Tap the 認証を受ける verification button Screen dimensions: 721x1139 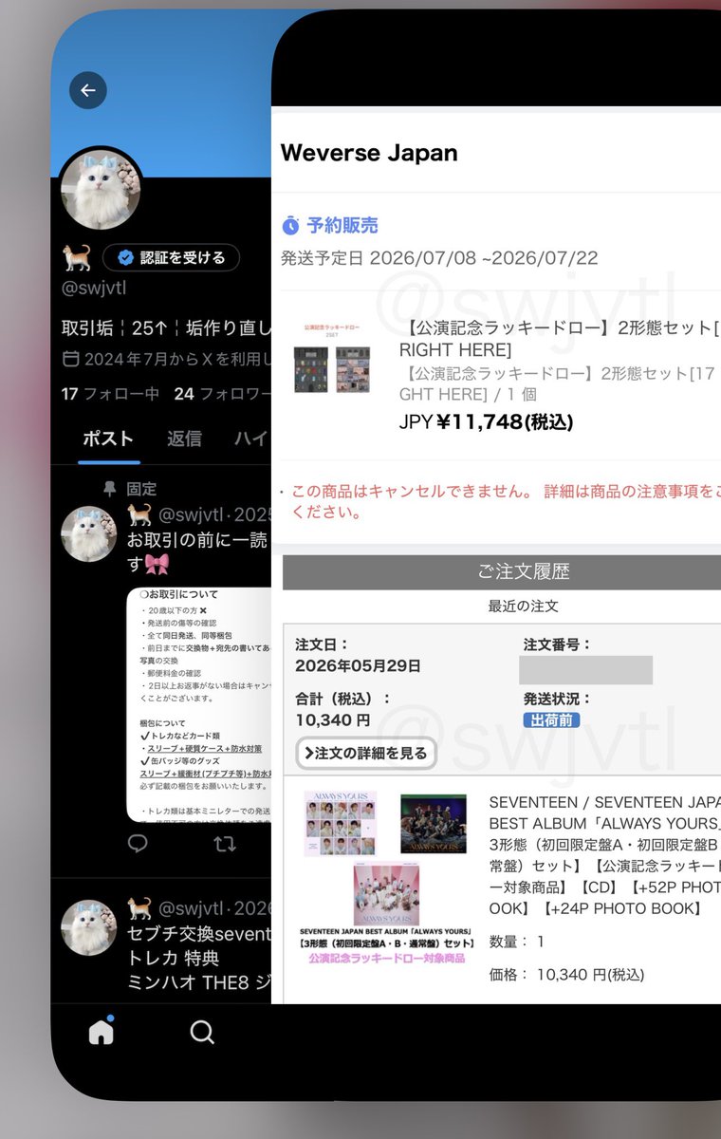(171, 257)
